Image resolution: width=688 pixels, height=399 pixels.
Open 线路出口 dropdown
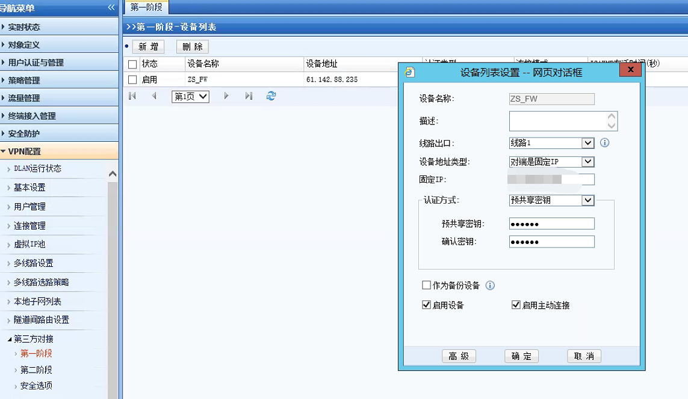click(x=588, y=143)
